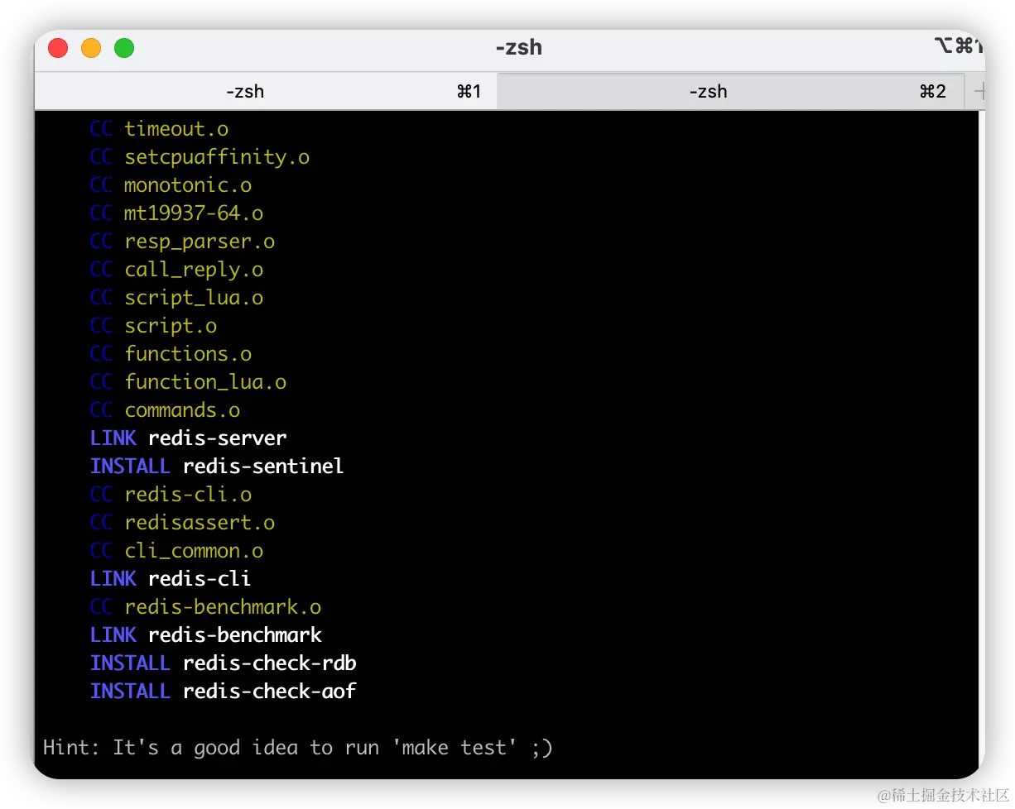Image resolution: width=1015 pixels, height=809 pixels.
Task: Click the redis-server text
Action: (x=217, y=438)
